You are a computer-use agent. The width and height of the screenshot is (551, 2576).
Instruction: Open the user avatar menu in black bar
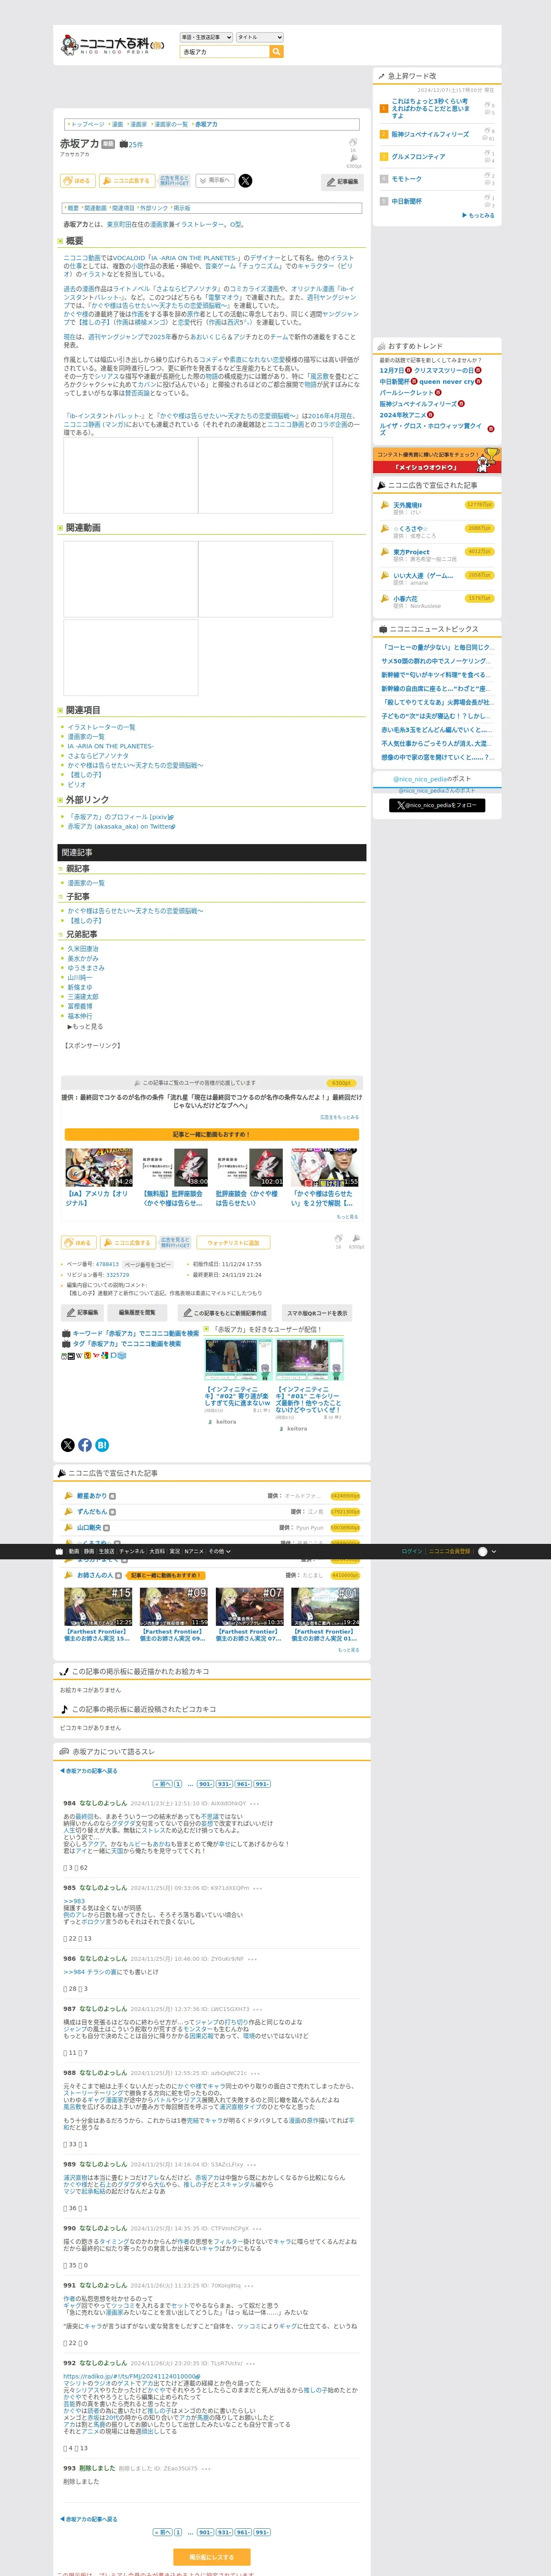[x=487, y=1551]
